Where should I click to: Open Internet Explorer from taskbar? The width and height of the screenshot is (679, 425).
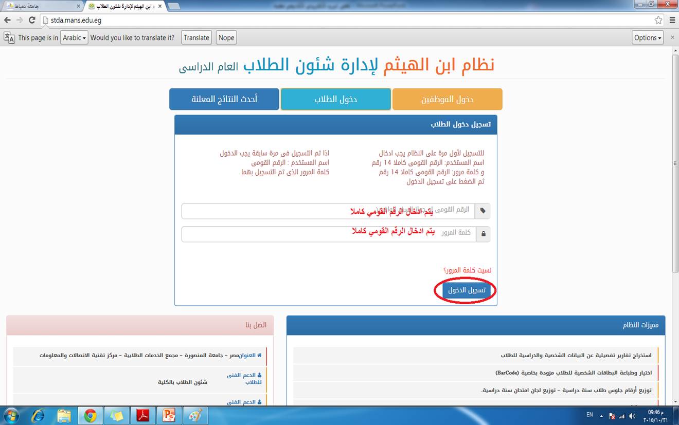38,415
